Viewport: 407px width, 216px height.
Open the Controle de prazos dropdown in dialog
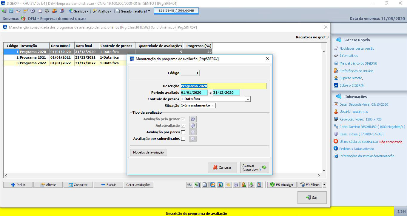(248, 99)
